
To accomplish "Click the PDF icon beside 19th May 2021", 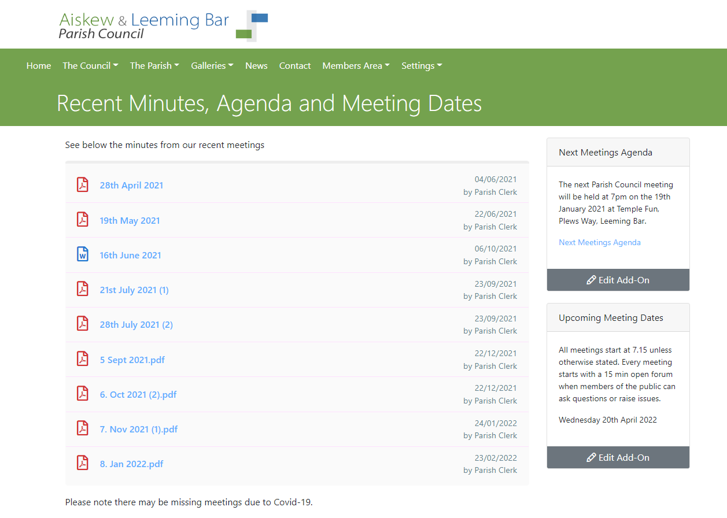I will coord(83,220).
